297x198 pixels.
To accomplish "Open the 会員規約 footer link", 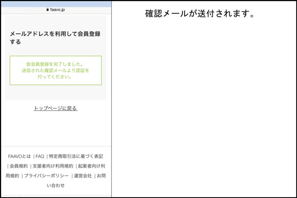I will click(x=18, y=166).
